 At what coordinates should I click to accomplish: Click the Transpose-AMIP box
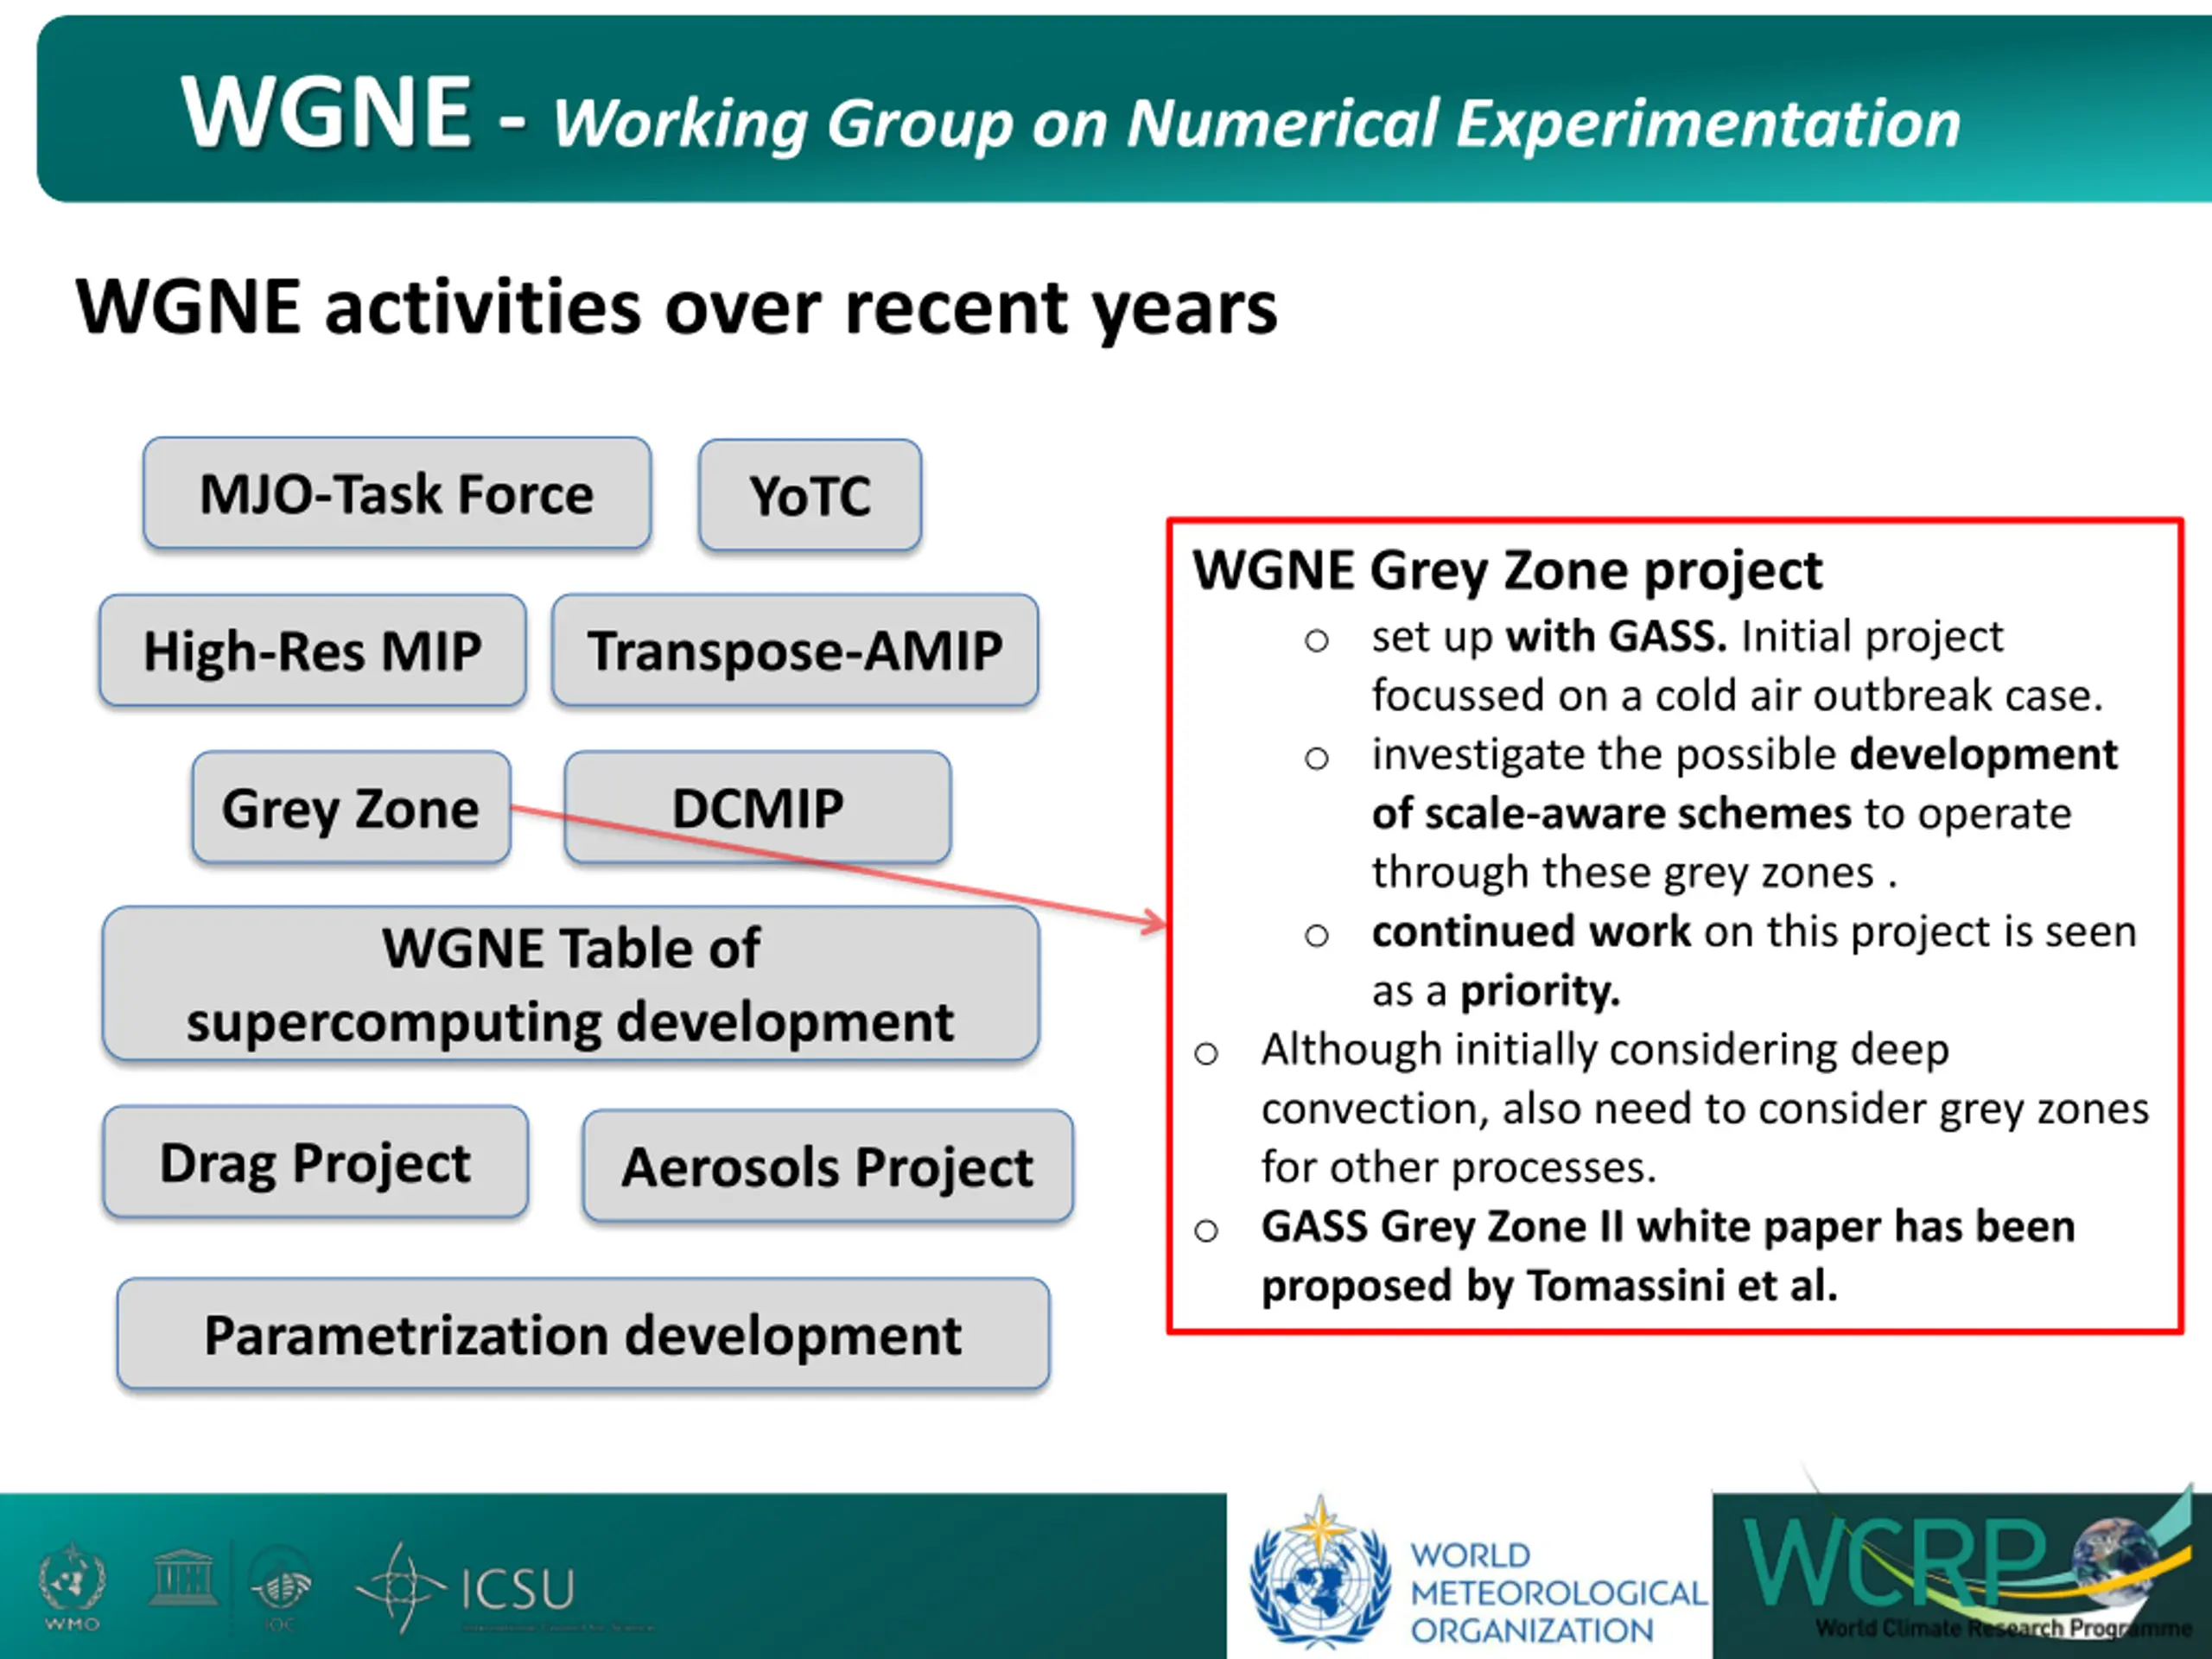tap(795, 650)
